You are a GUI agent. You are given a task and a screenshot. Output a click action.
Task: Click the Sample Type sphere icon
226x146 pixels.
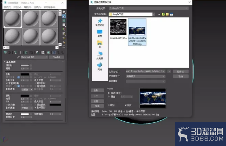(64, 12)
